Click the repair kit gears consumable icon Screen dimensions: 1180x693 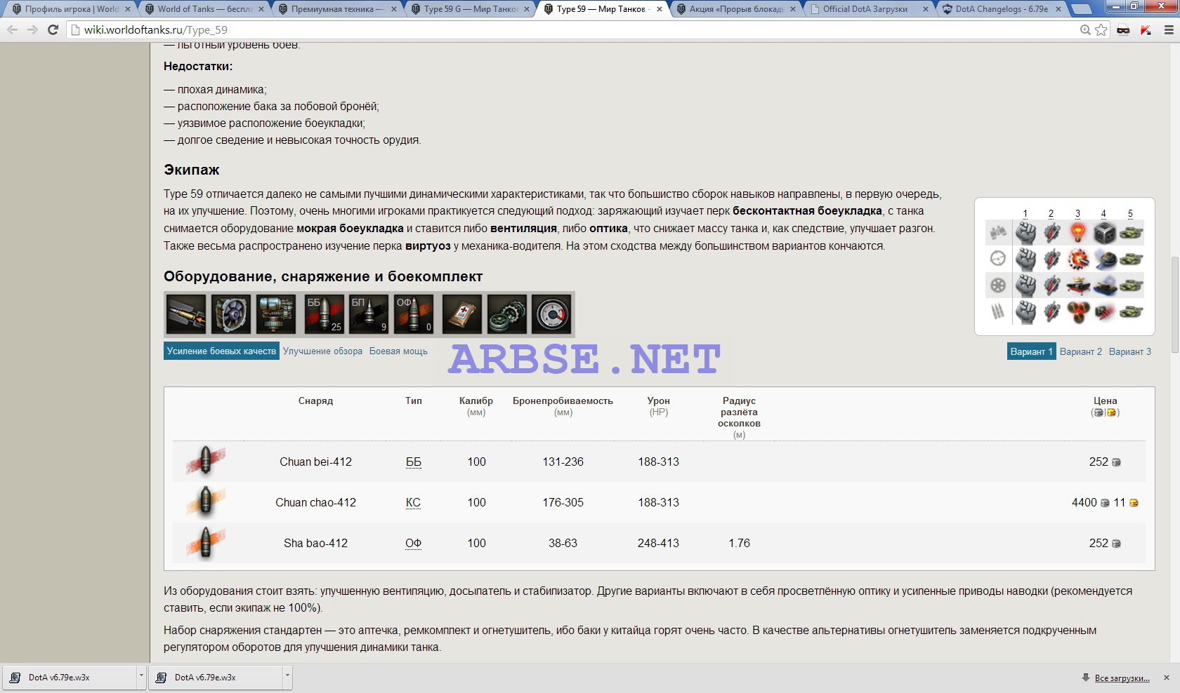click(x=506, y=314)
